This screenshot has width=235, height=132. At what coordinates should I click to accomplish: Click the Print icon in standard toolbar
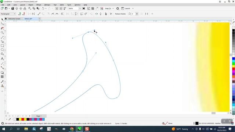point(25,8)
